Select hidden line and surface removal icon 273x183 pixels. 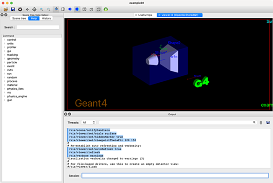pos(70,9)
